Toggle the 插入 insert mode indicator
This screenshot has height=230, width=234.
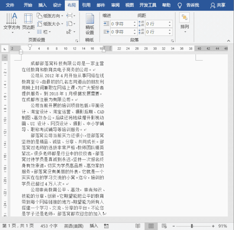click(x=94, y=226)
